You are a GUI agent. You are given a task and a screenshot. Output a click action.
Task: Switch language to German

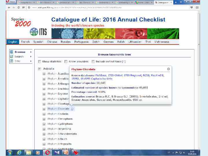(x=108, y=42)
